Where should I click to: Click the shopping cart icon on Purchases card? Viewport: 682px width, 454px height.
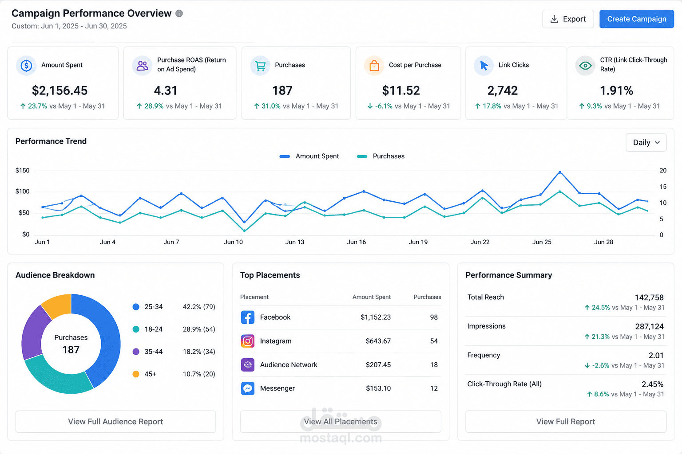click(260, 66)
